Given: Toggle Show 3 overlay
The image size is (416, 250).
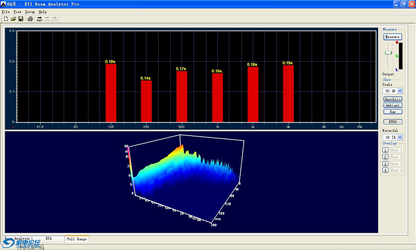Looking at the screenshot, I should pyautogui.click(x=396, y=164).
